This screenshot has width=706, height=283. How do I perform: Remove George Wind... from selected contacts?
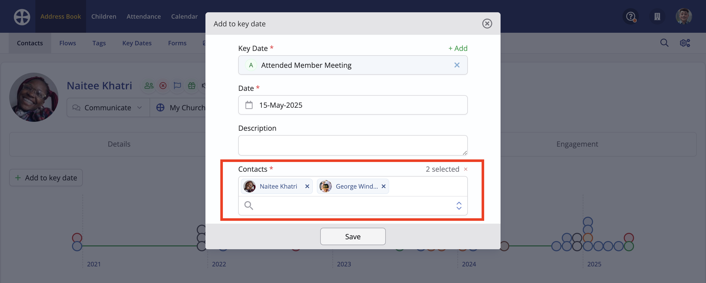[383, 186]
